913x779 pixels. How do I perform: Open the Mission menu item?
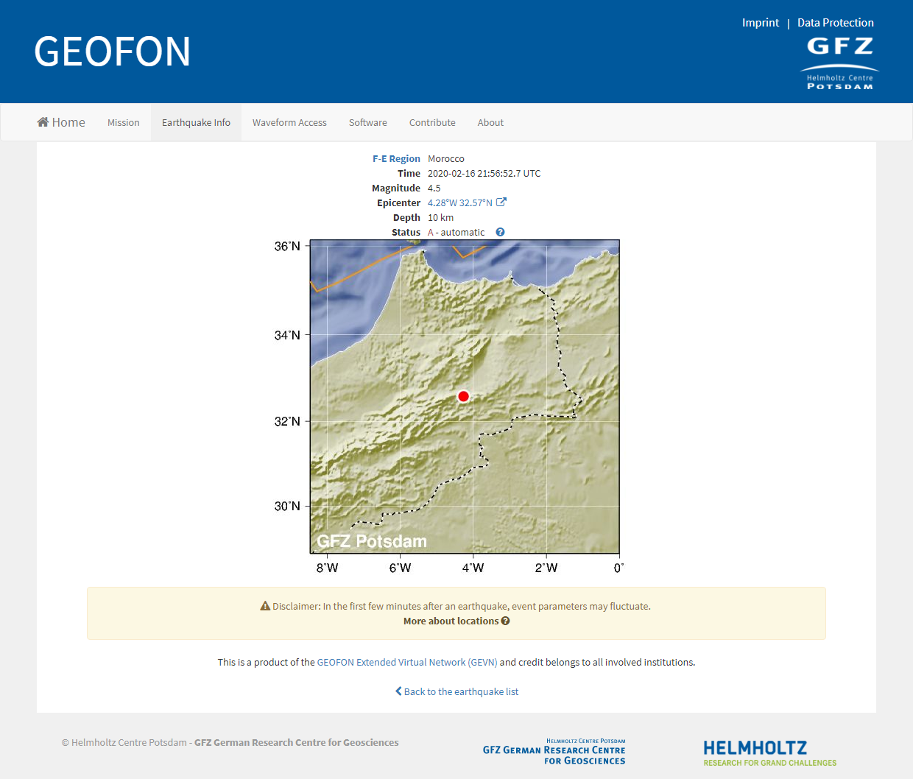click(x=123, y=123)
